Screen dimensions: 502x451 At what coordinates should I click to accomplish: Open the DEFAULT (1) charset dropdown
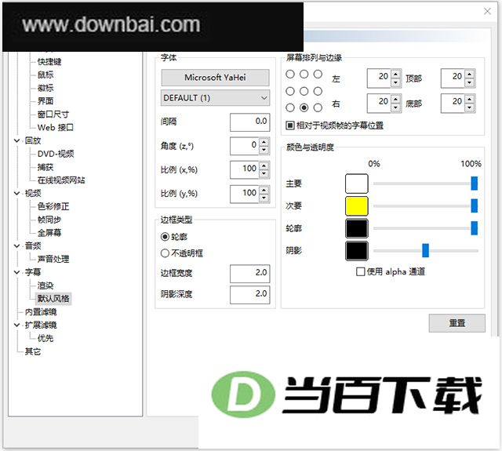click(x=215, y=98)
